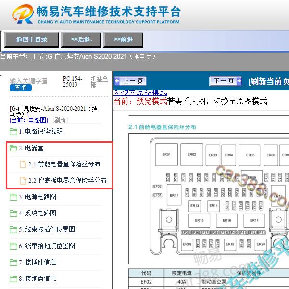Screen dimensions: 289x289
Task: Click folder icon of 5. 线束接插件位置图
Action: click(13, 230)
